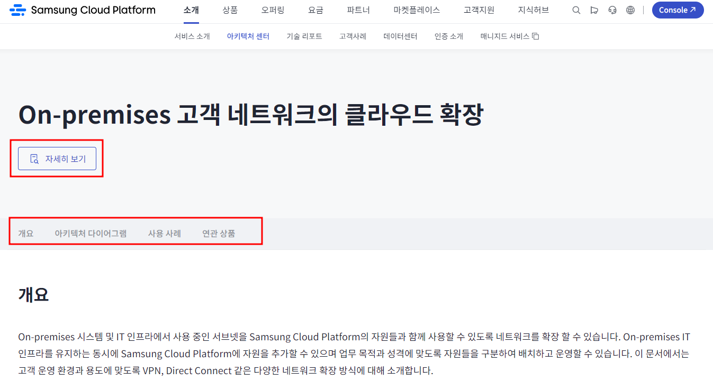The height and width of the screenshot is (381, 713).
Task: Go to 기술 리포트 submenu
Action: (304, 36)
